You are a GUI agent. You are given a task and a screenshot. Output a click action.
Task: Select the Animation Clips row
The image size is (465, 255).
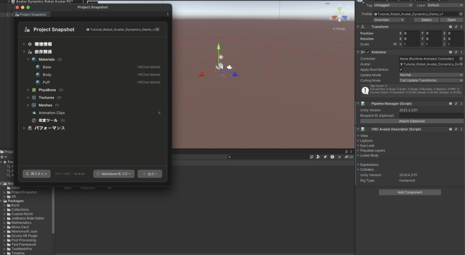tap(93, 113)
